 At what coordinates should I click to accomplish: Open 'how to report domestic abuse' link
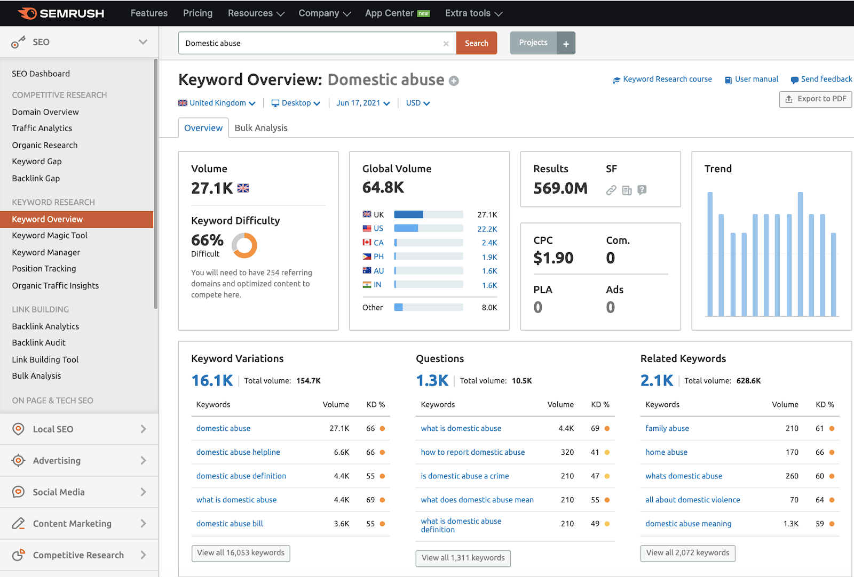473,452
